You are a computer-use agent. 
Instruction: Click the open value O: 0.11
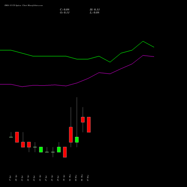tap(65, 13)
